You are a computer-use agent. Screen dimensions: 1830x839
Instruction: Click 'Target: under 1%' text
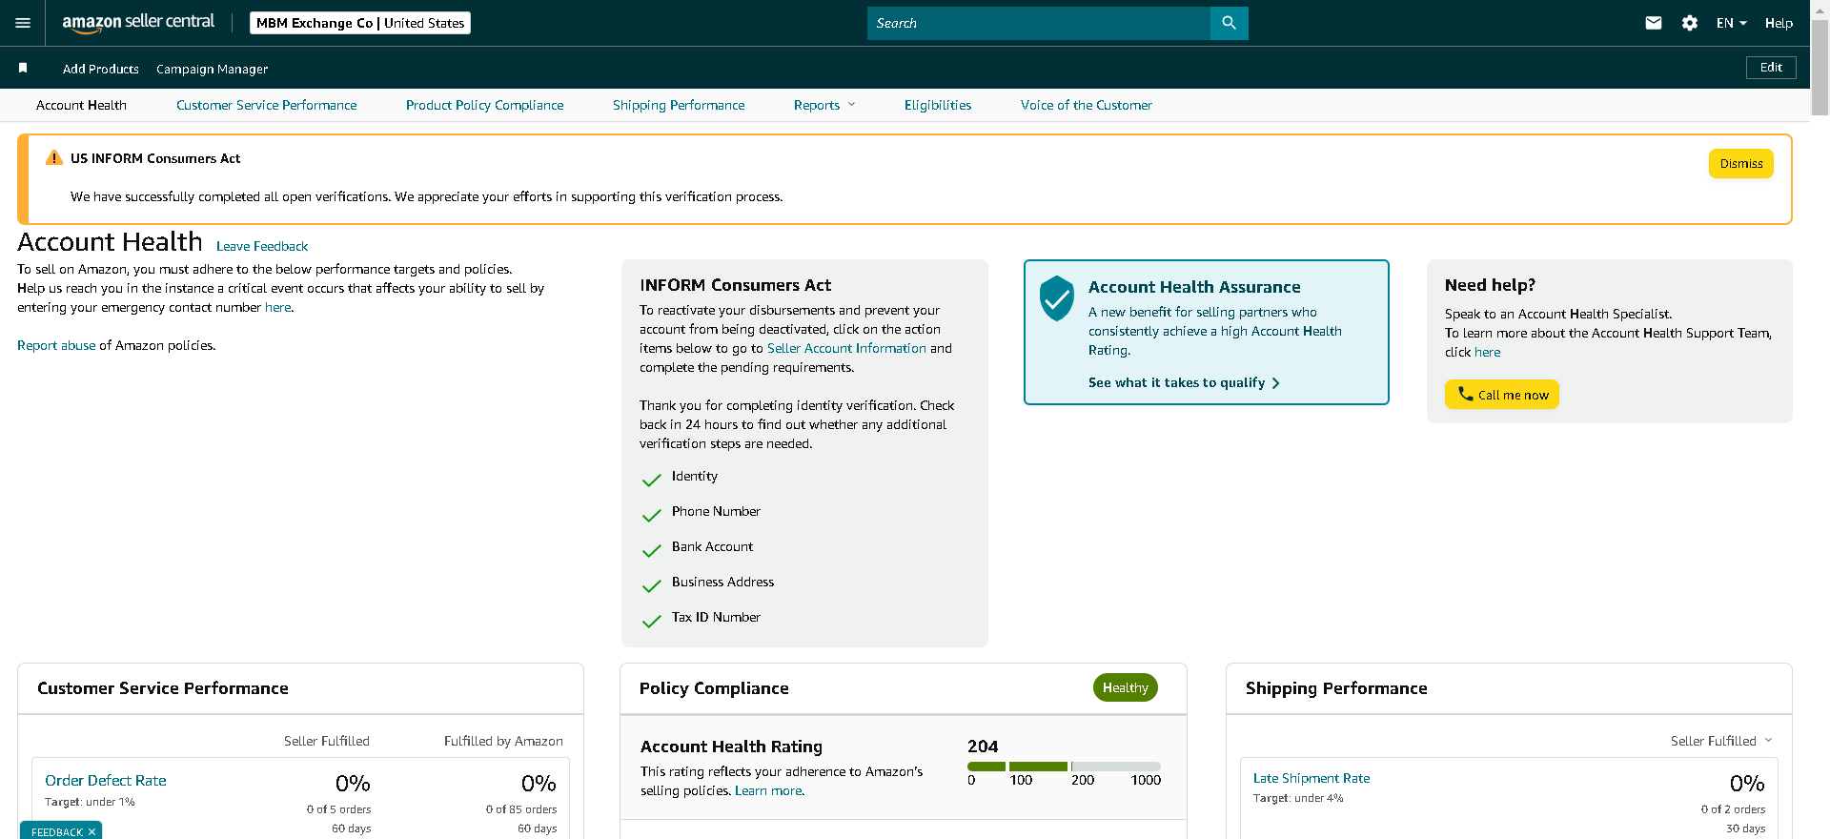click(x=90, y=802)
